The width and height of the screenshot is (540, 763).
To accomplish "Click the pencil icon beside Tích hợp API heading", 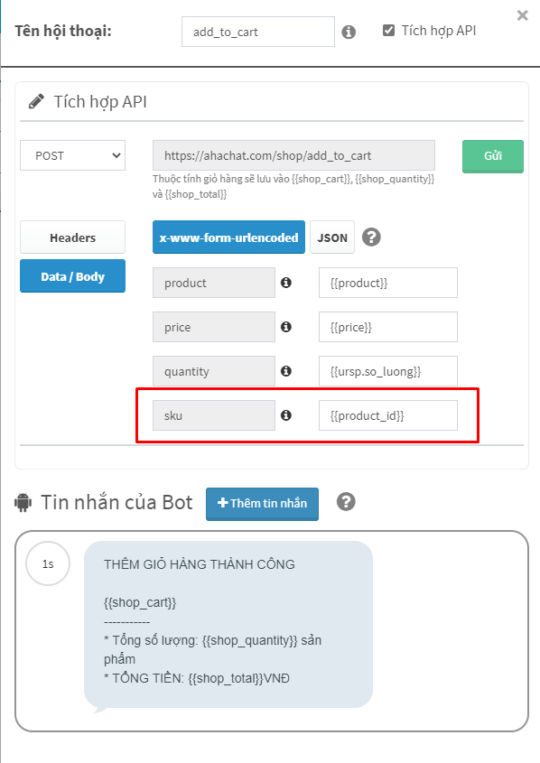I will [x=36, y=101].
